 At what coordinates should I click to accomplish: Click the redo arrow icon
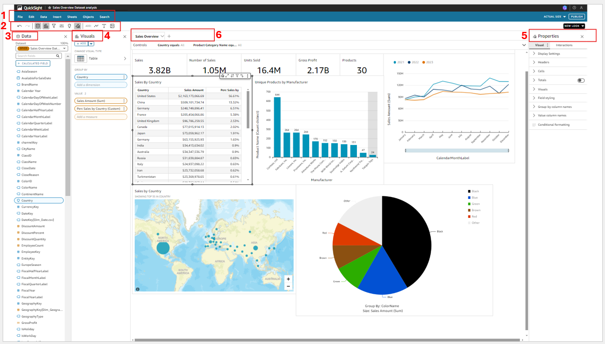[x=28, y=26]
